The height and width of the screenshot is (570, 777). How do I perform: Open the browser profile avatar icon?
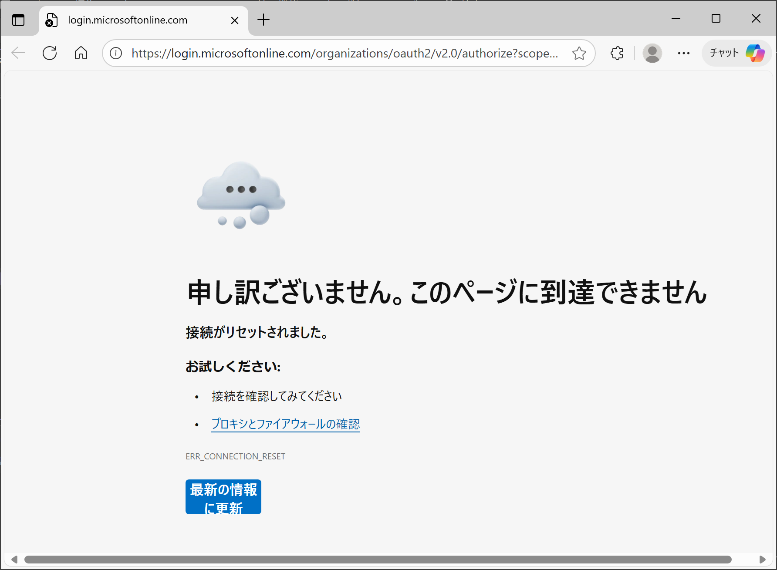coord(652,53)
